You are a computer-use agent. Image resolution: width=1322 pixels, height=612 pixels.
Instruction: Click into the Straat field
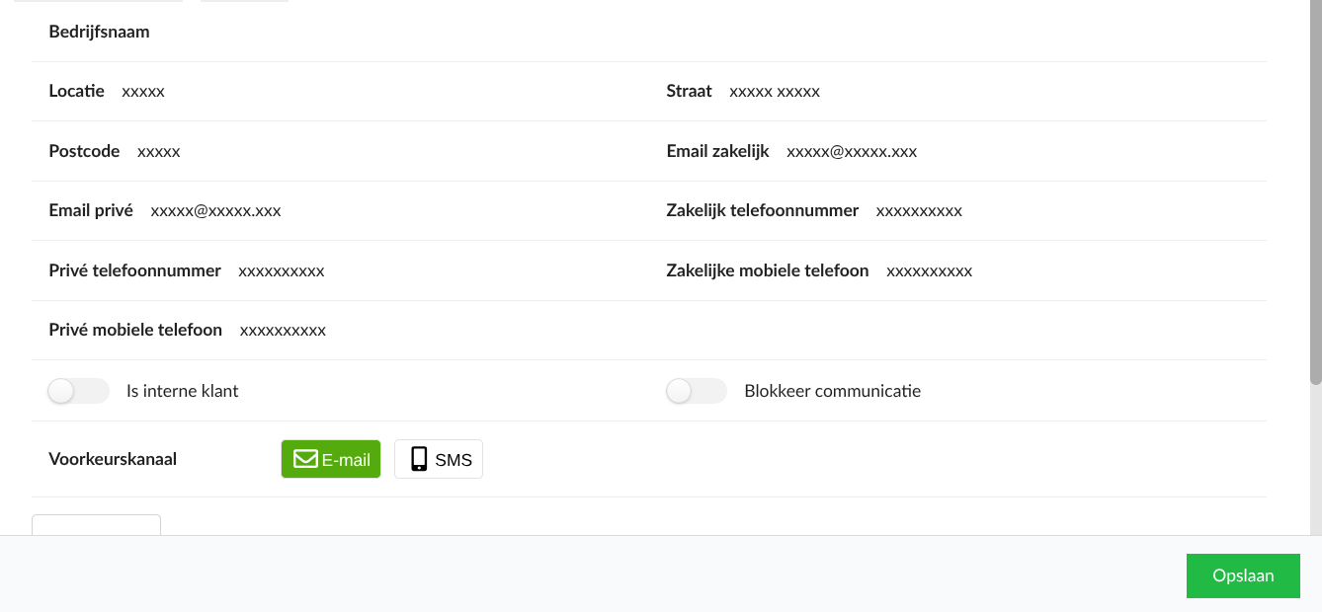point(775,92)
